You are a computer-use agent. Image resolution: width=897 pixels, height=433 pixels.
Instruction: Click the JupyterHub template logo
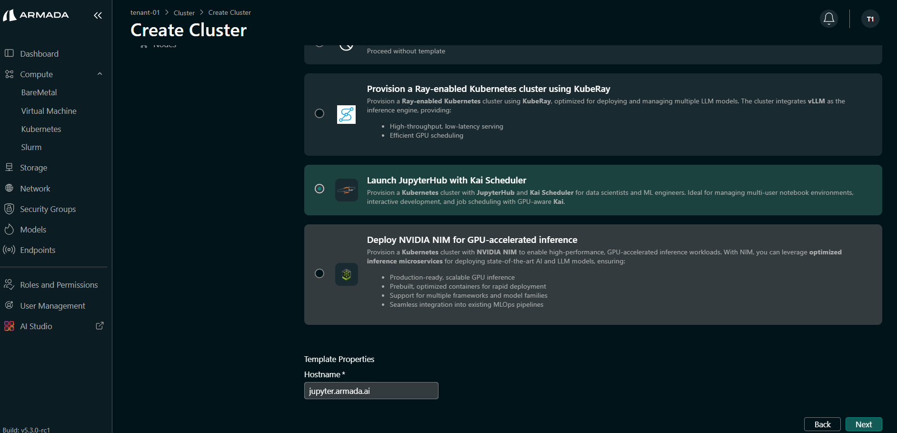click(346, 190)
